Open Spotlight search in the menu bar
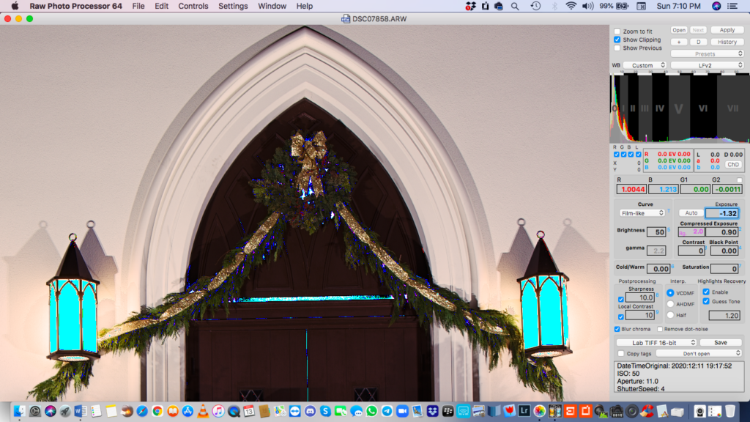 (515, 6)
